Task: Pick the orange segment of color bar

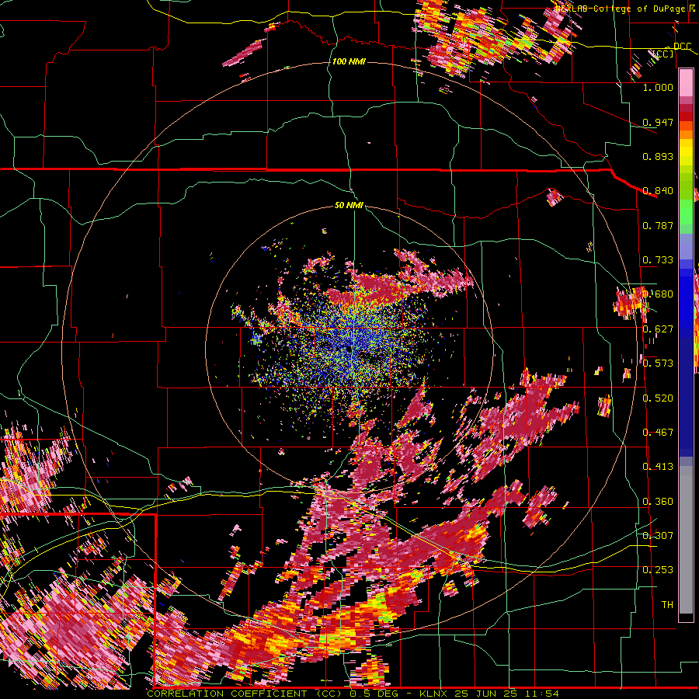Action: click(x=686, y=134)
